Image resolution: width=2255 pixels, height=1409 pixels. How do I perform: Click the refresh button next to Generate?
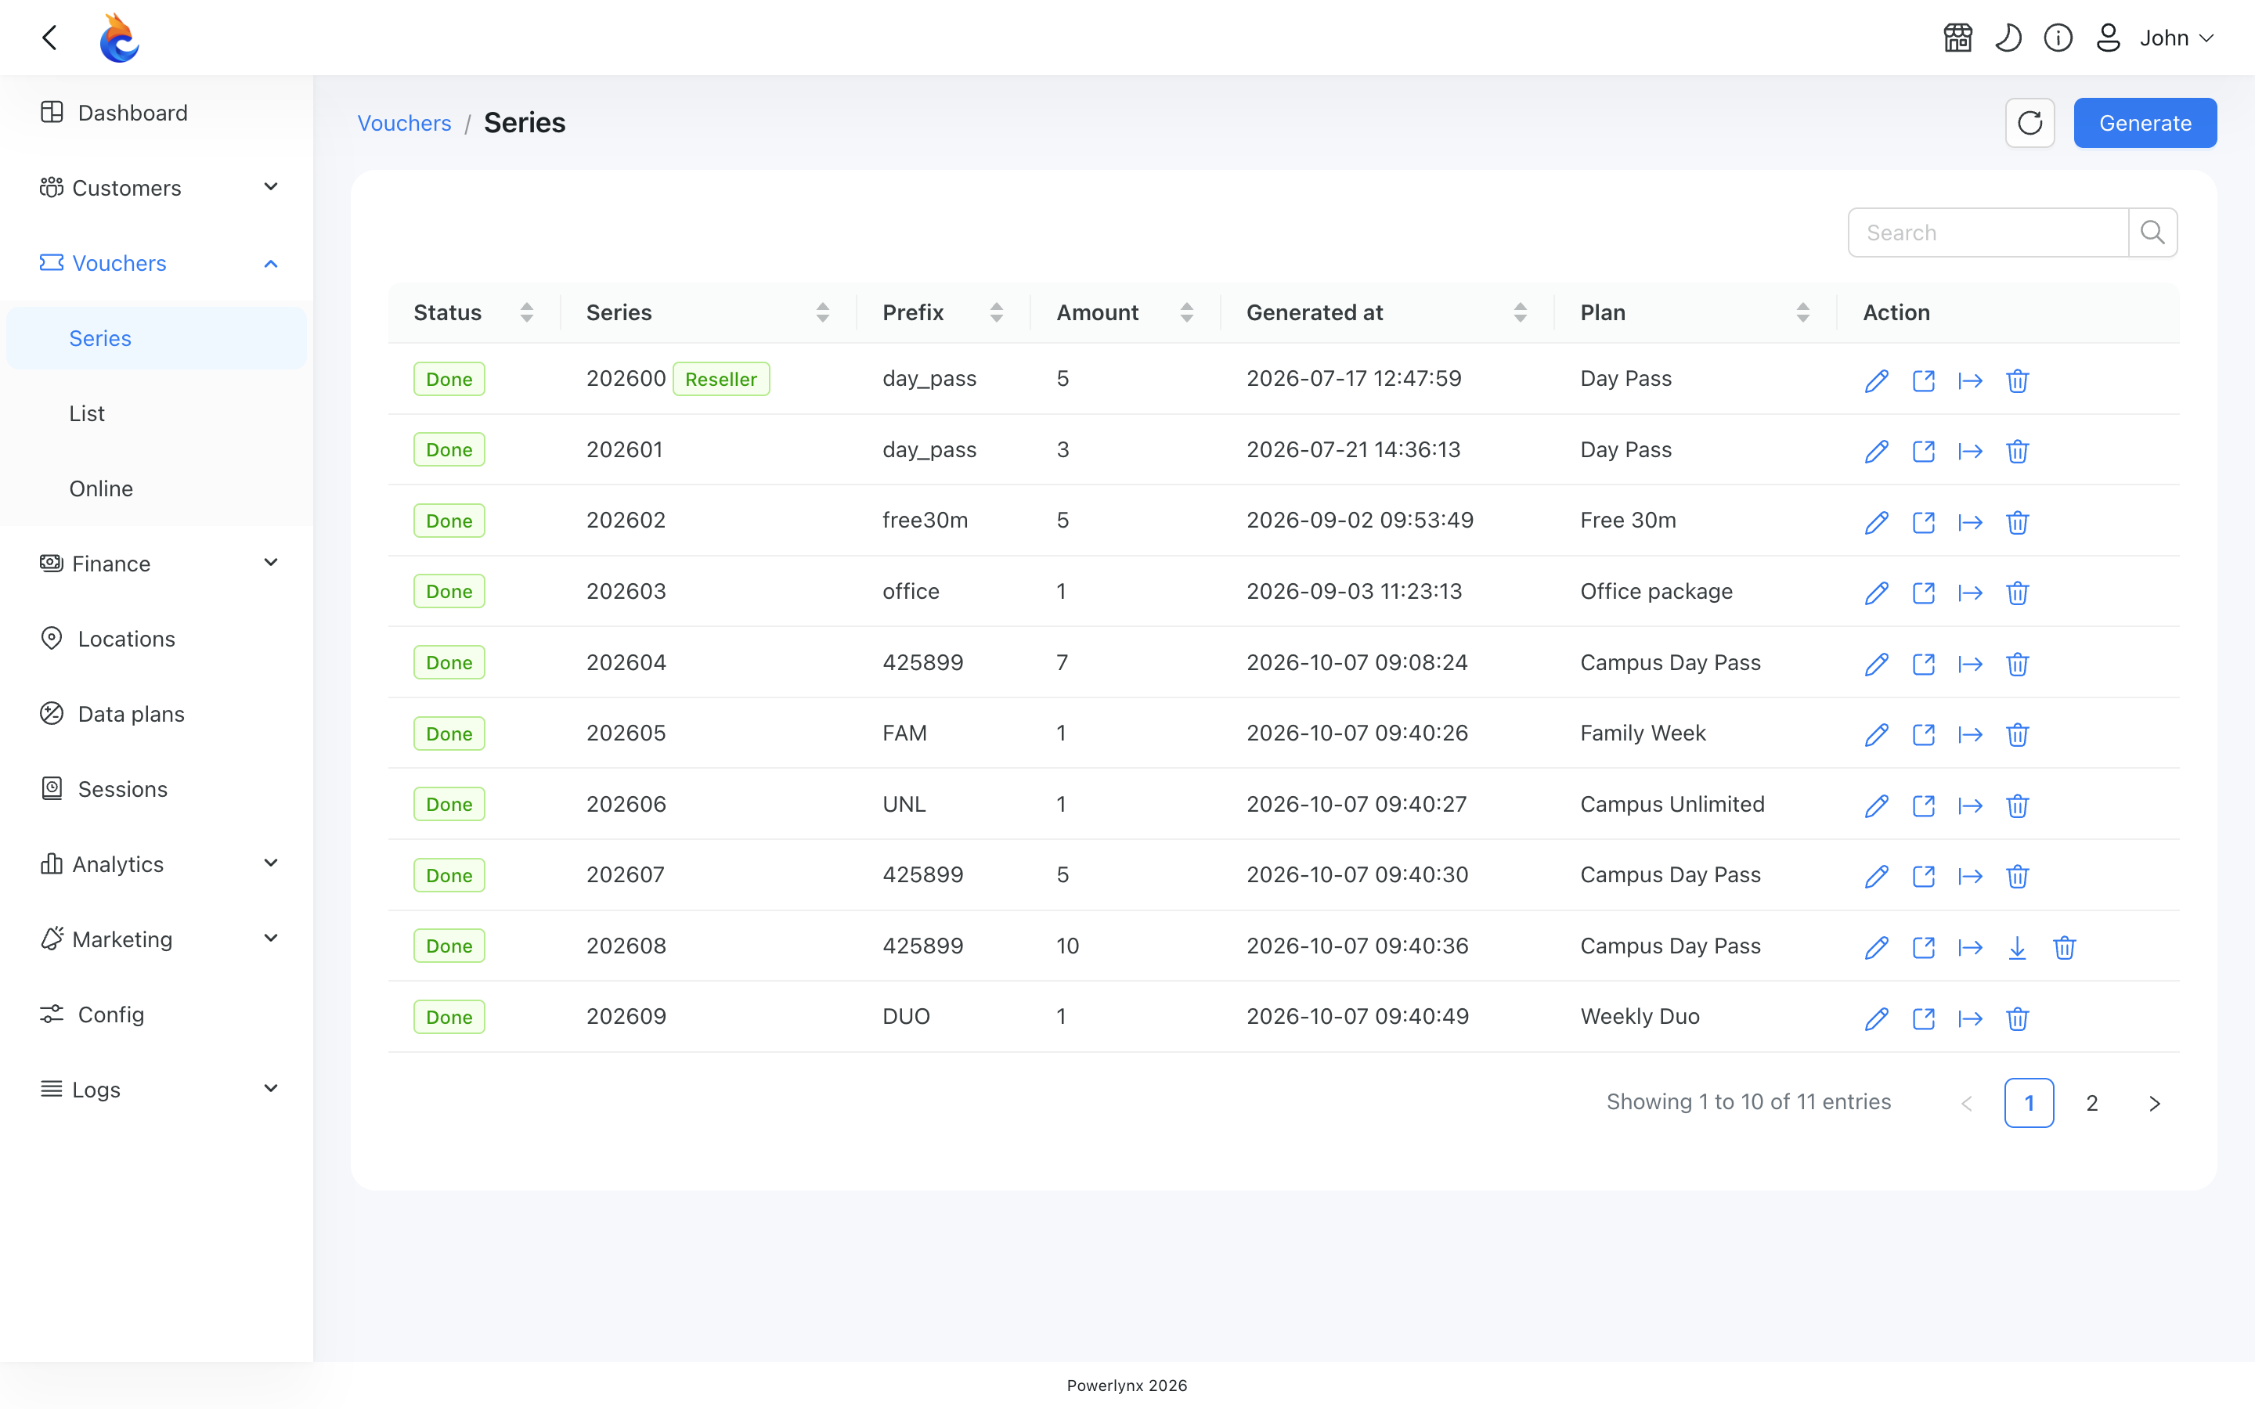2030,123
